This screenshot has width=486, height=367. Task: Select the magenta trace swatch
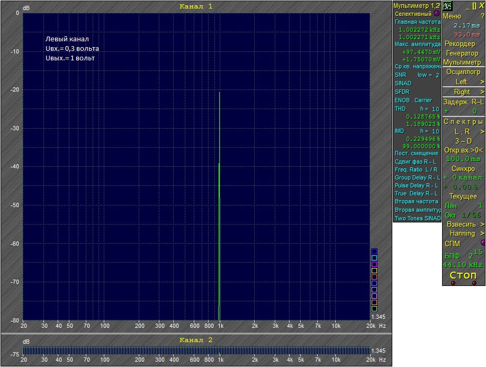tap(374, 264)
